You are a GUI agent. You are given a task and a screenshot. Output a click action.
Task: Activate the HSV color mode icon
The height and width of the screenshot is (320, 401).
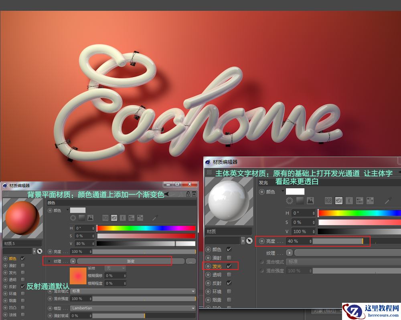pos(113,217)
